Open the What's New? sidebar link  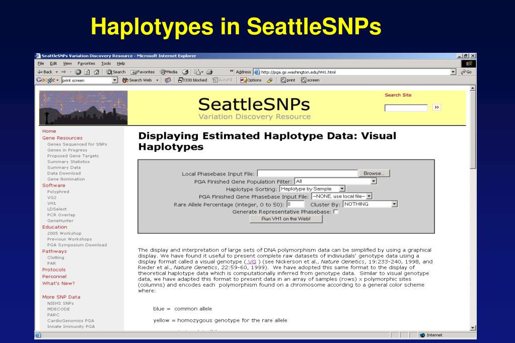coord(58,284)
